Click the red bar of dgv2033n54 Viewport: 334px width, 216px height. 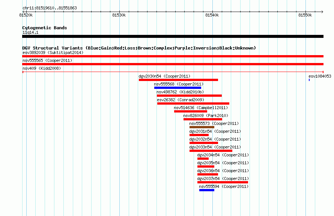tap(211, 151)
